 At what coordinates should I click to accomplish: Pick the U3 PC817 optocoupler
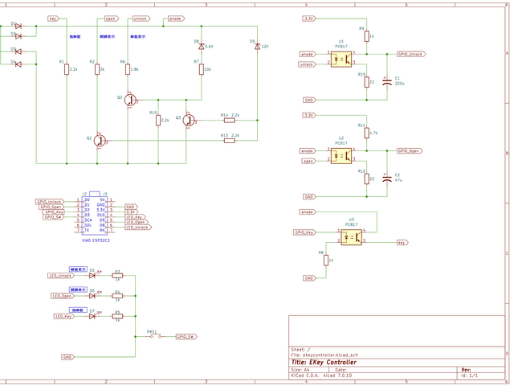click(350, 237)
